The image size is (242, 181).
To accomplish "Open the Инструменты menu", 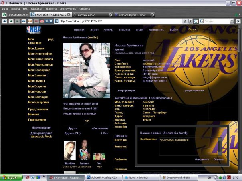I will click(x=68, y=9).
